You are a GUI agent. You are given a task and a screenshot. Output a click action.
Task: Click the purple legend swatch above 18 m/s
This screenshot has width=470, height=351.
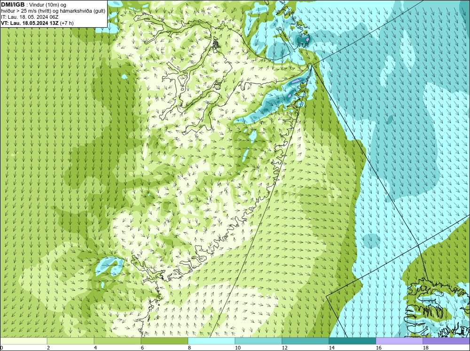pos(446,341)
